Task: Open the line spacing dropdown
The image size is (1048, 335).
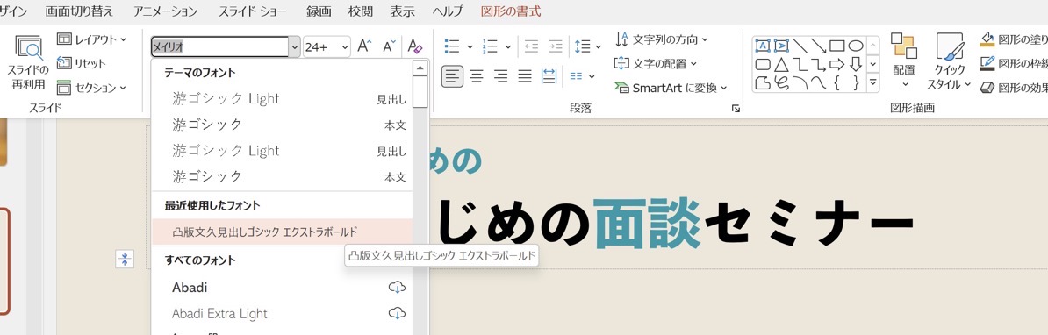Action: click(x=587, y=46)
